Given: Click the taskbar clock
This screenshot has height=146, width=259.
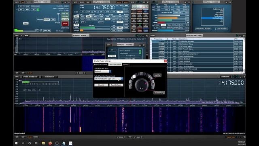Looking at the screenshot, I should [x=242, y=143].
